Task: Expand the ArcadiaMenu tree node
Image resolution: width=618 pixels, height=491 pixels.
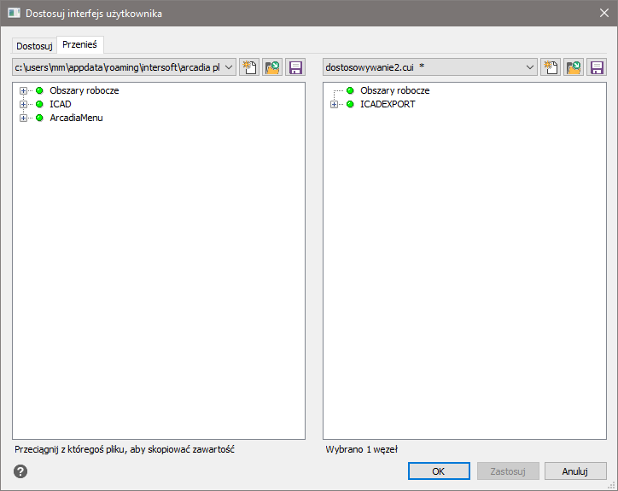Action: (x=24, y=118)
